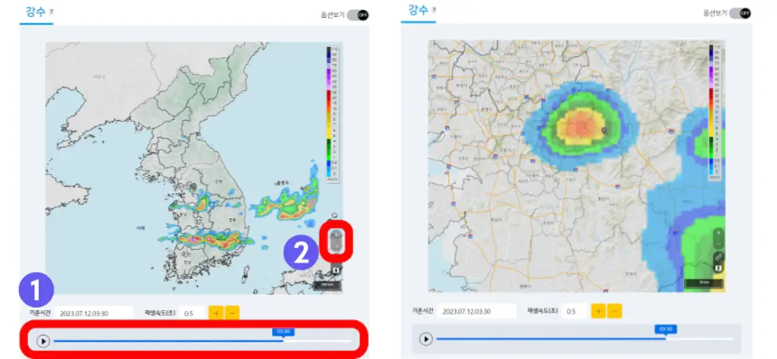
Task: Select the 03:30 time marker in the right panel
Action: pyautogui.click(x=666, y=329)
